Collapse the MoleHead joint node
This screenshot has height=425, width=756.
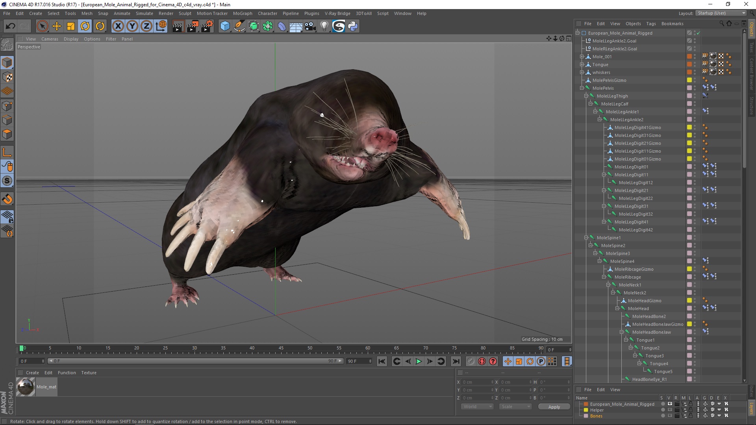(617, 309)
